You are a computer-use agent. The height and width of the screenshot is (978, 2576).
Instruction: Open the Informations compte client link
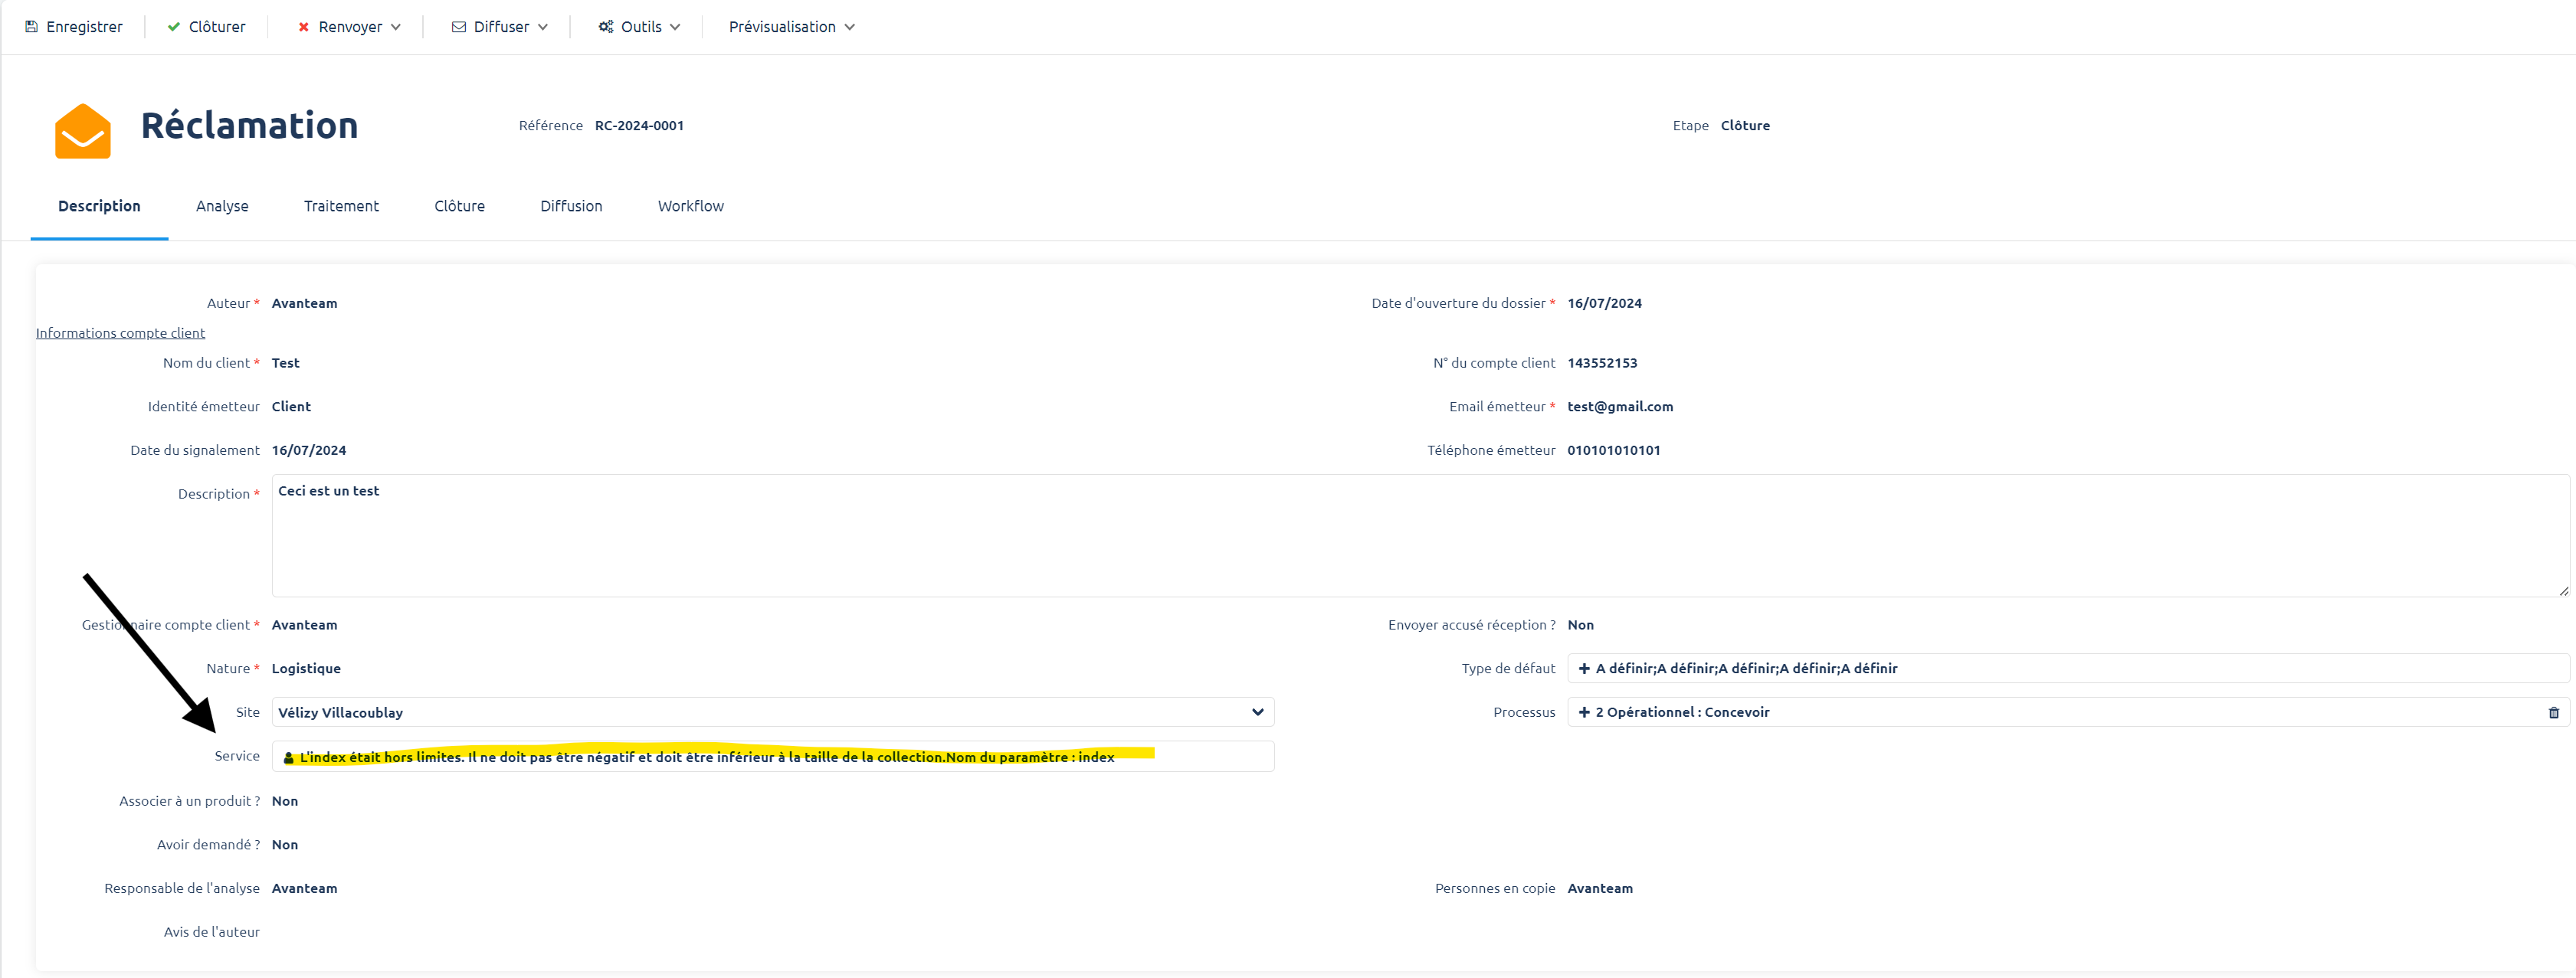point(120,333)
